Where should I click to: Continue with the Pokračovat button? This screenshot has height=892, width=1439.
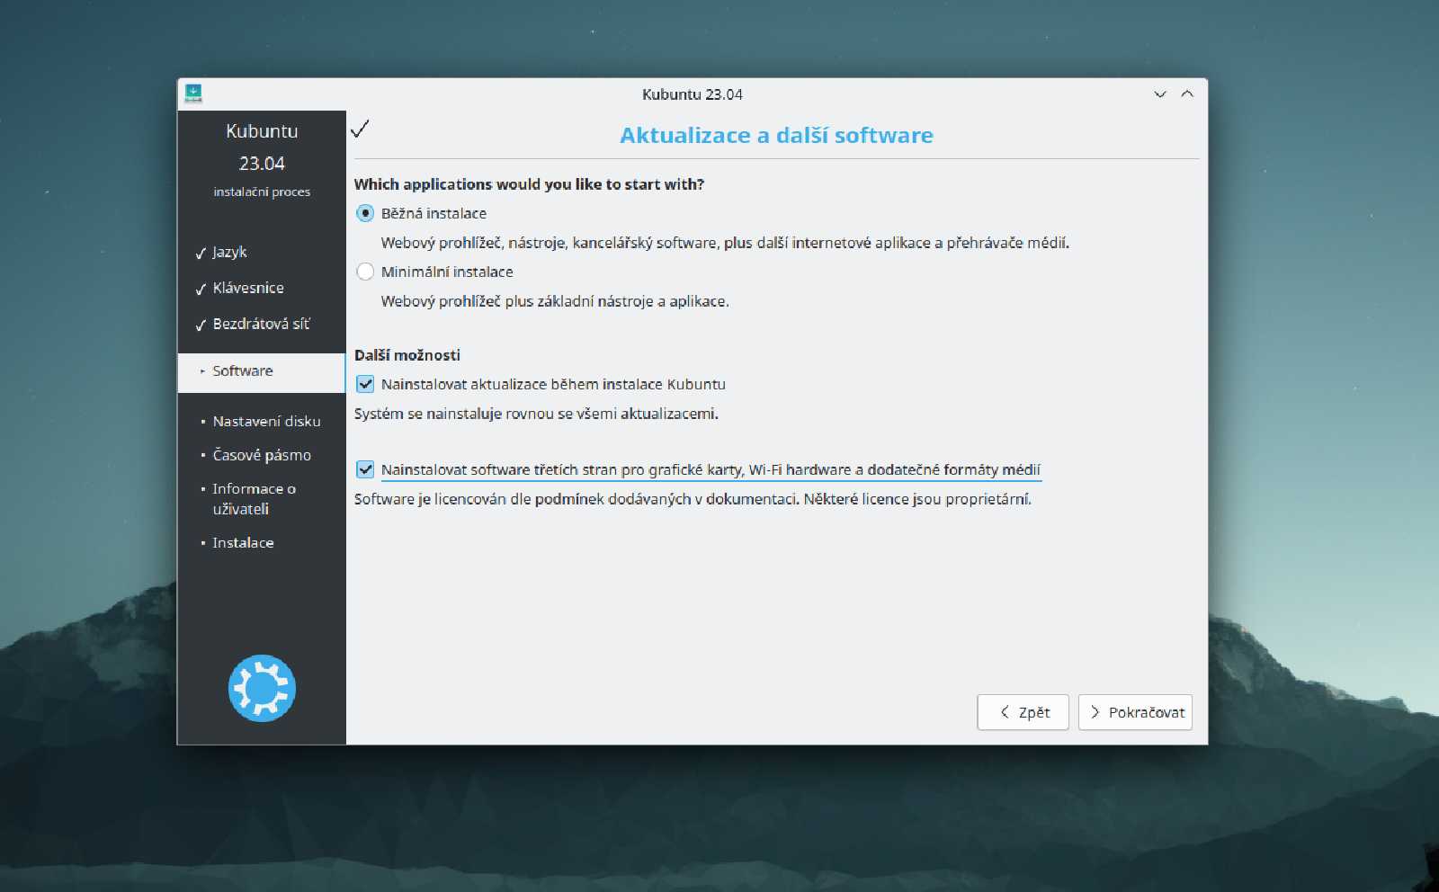pyautogui.click(x=1135, y=712)
